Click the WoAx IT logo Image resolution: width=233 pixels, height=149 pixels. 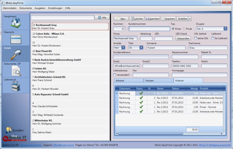click(15, 138)
